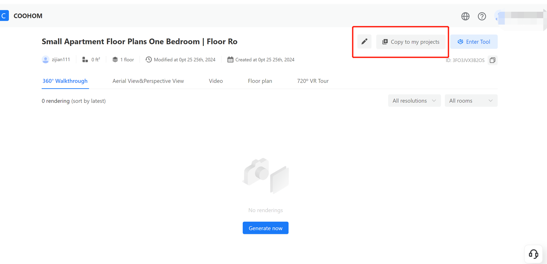Viewport: 547px width, 264px height.
Task: Click the Enter Tool button
Action: click(x=474, y=42)
